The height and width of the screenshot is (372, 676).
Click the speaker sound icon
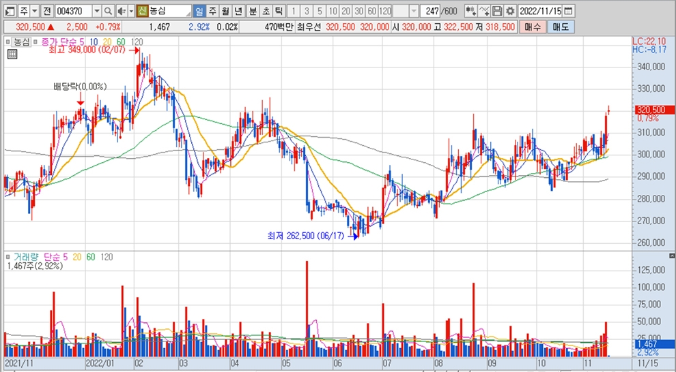(120, 12)
